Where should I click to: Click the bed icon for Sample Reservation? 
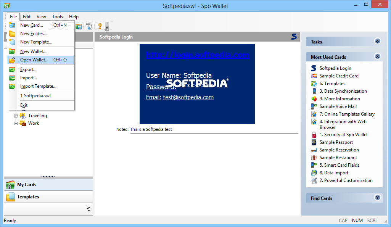pyautogui.click(x=314, y=150)
